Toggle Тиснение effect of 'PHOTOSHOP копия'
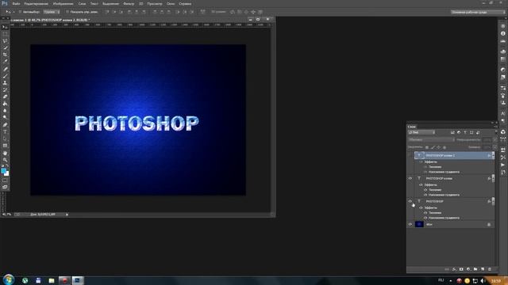The width and height of the screenshot is (508, 285). [425, 190]
